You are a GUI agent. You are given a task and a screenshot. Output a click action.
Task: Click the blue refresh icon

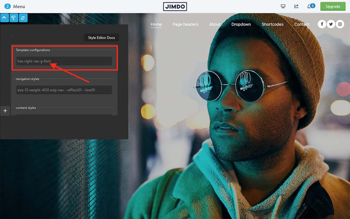(23, 18)
